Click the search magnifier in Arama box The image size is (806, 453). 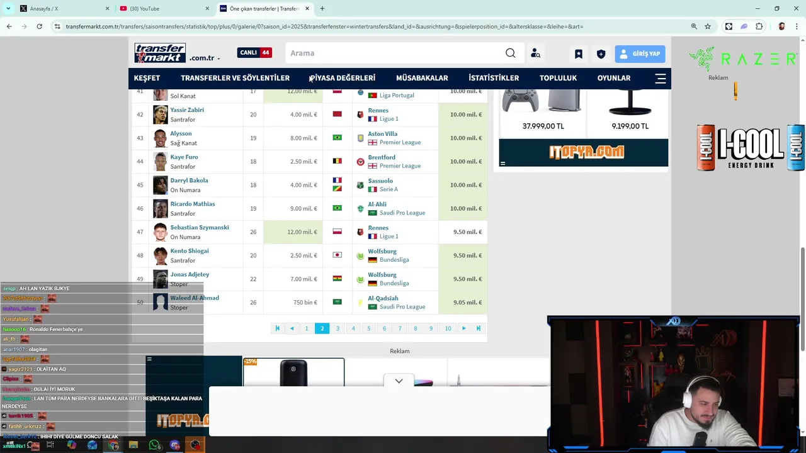(x=511, y=53)
